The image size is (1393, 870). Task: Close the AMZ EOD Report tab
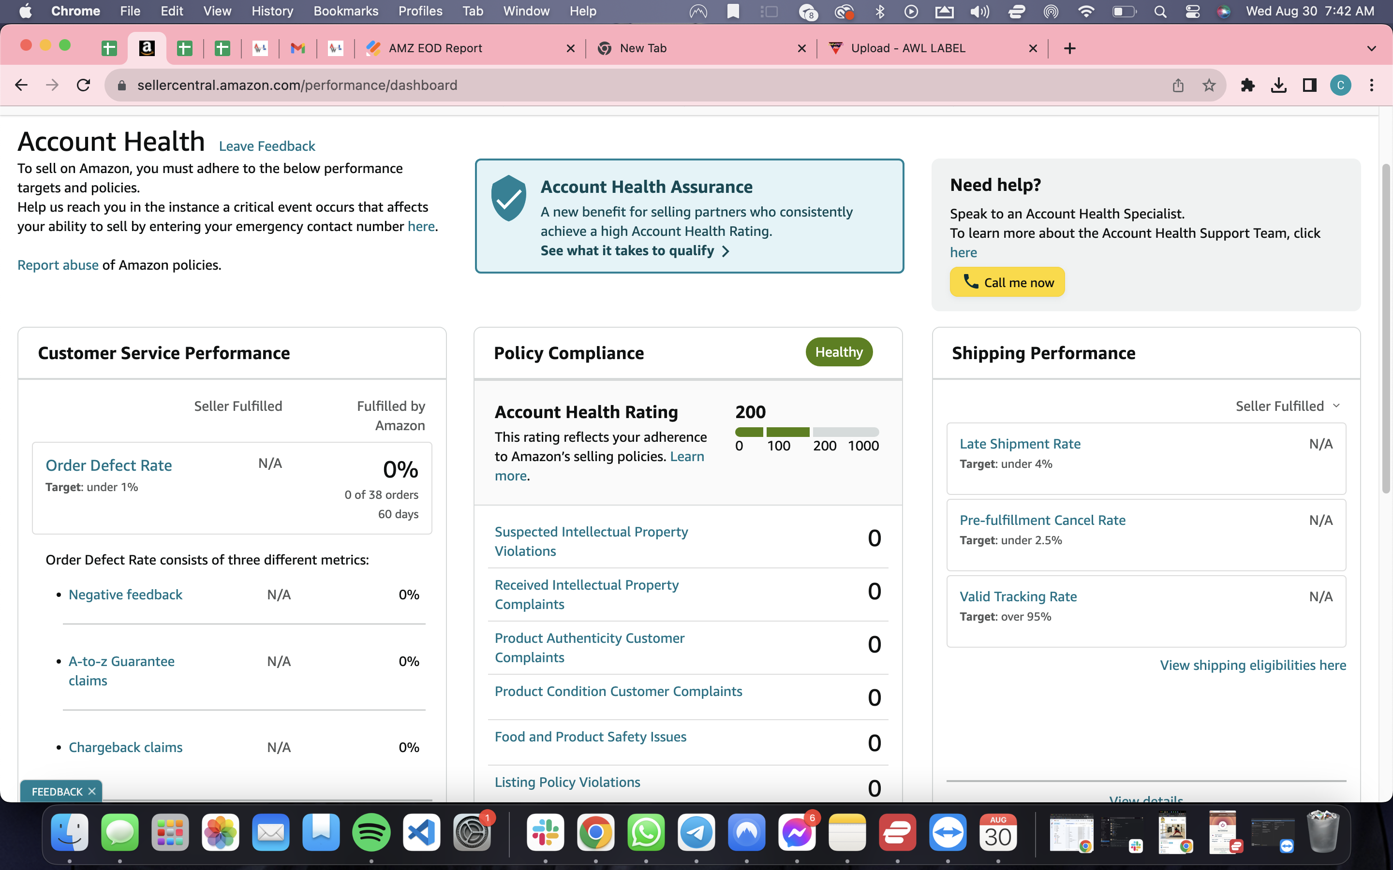click(x=570, y=48)
